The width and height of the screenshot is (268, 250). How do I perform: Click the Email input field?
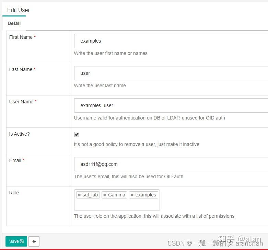[x=171, y=164]
